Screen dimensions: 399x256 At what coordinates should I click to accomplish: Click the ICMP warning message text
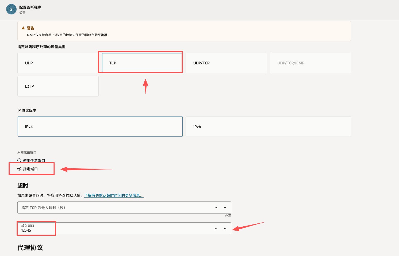(x=68, y=35)
